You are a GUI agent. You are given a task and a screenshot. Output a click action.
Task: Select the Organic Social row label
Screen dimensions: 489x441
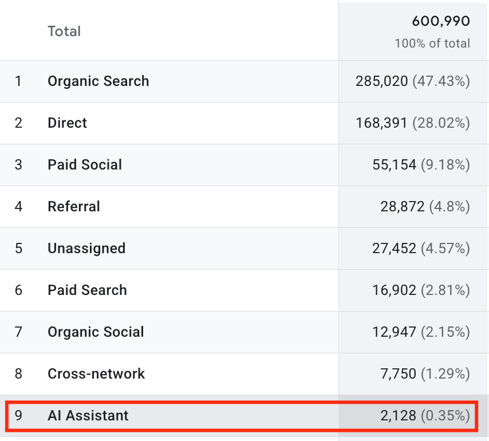(96, 332)
